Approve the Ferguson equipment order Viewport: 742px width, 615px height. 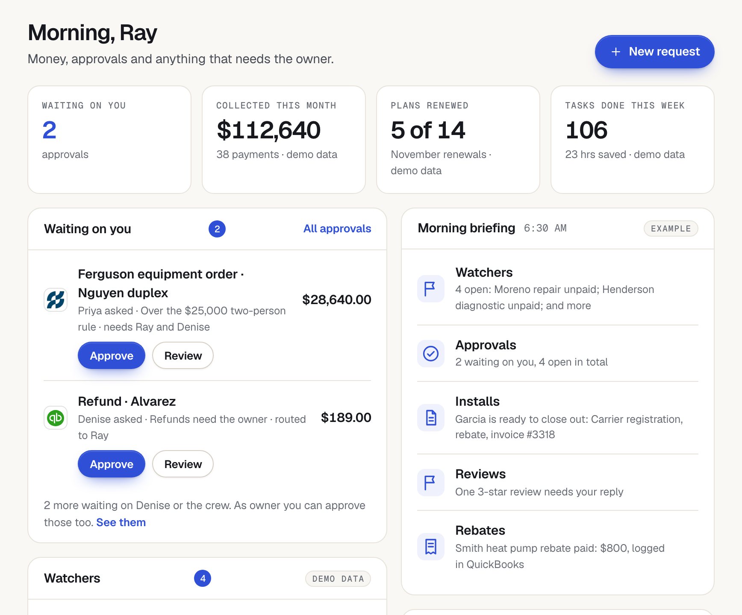pyautogui.click(x=112, y=355)
